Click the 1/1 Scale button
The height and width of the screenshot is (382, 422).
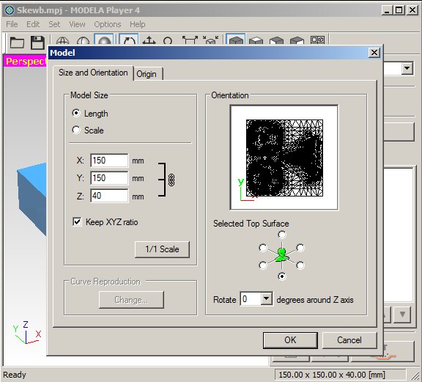coord(162,249)
